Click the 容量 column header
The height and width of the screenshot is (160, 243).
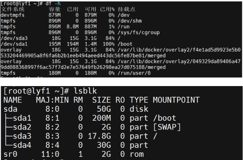(54, 9)
